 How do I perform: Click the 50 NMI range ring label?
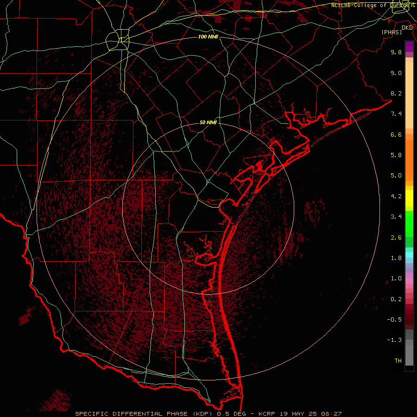point(208,122)
